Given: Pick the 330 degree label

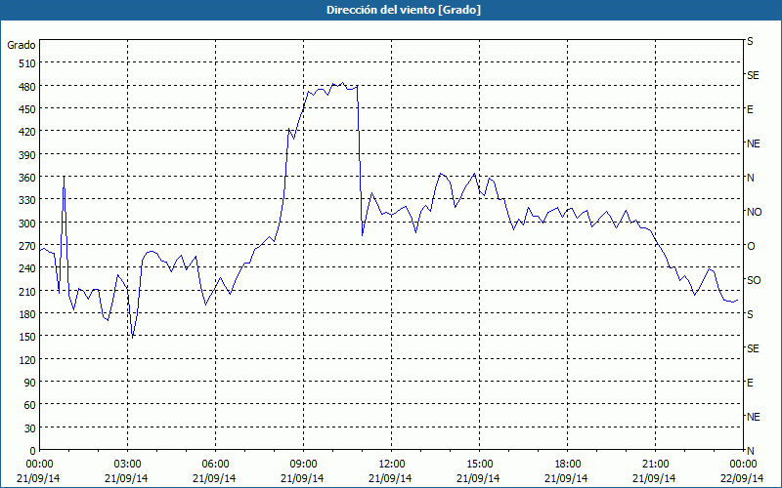Looking at the screenshot, I should point(27,200).
